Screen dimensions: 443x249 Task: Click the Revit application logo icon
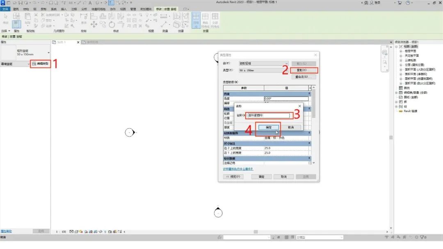click(3, 3)
